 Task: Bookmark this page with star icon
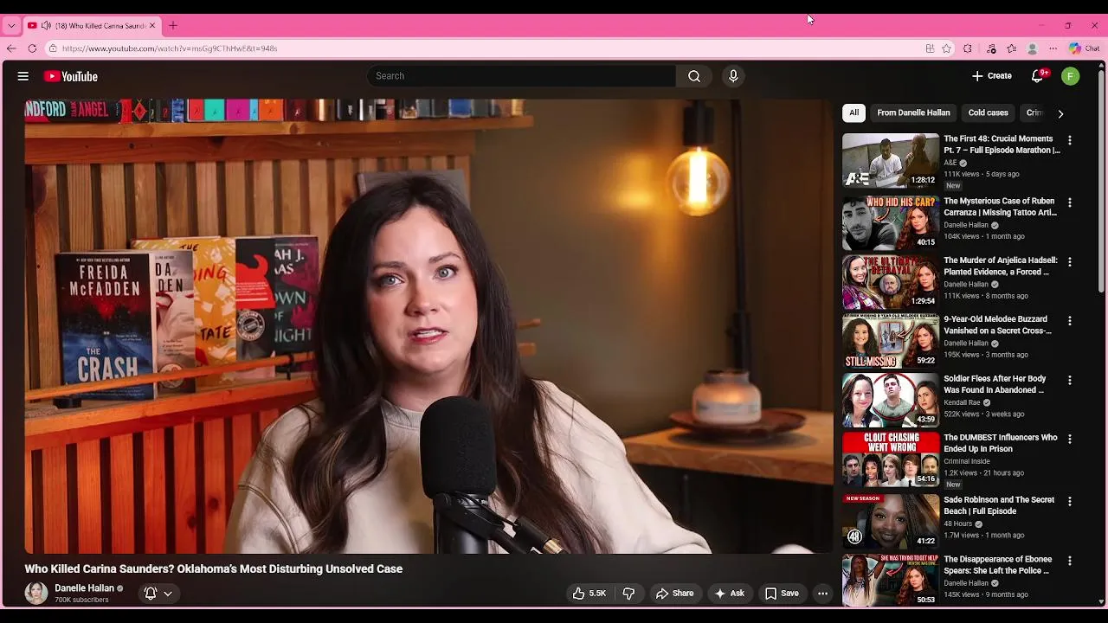(x=947, y=48)
